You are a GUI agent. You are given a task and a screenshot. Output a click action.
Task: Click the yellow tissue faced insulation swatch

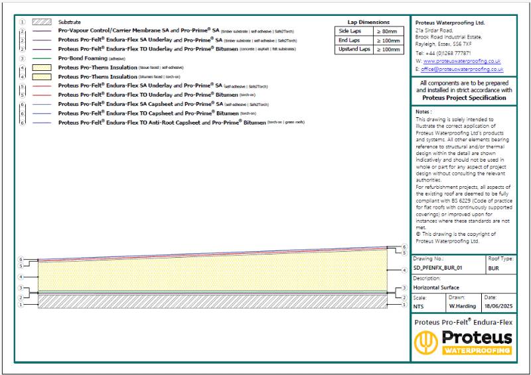pyautogui.click(x=42, y=68)
